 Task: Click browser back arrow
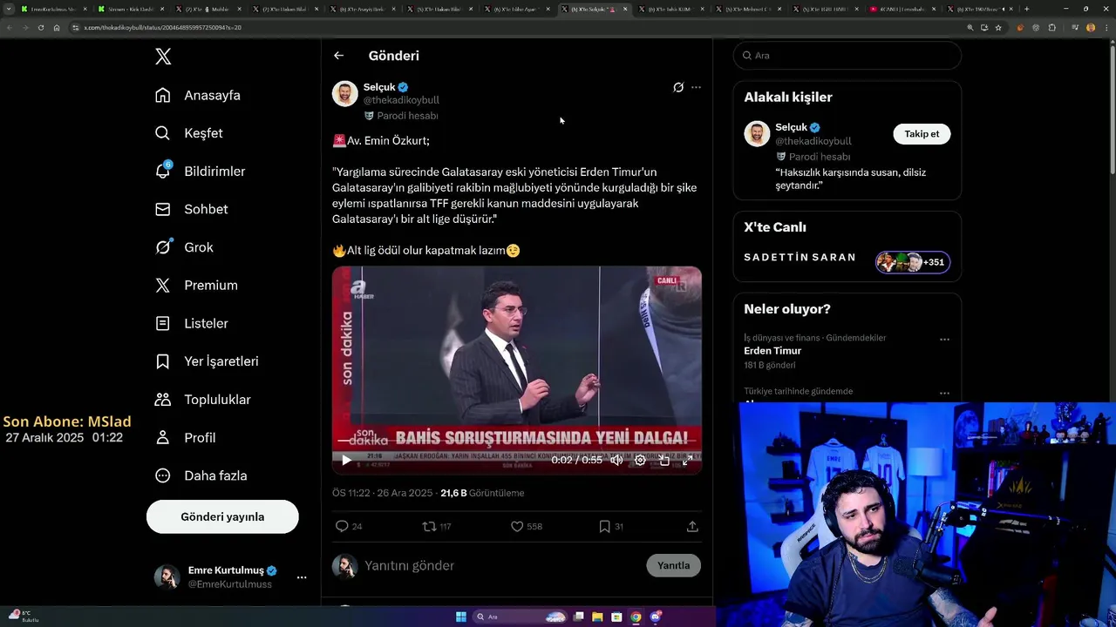[x=9, y=27]
